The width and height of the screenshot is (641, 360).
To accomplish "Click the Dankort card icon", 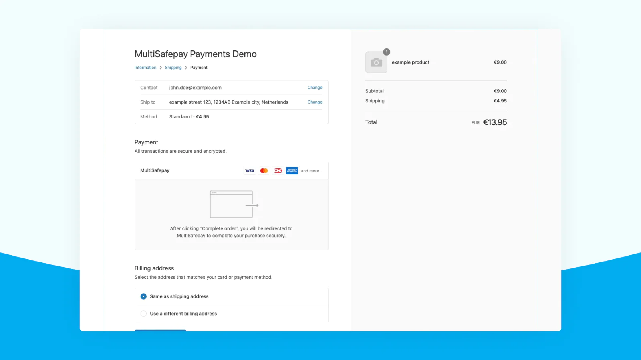I will point(278,171).
